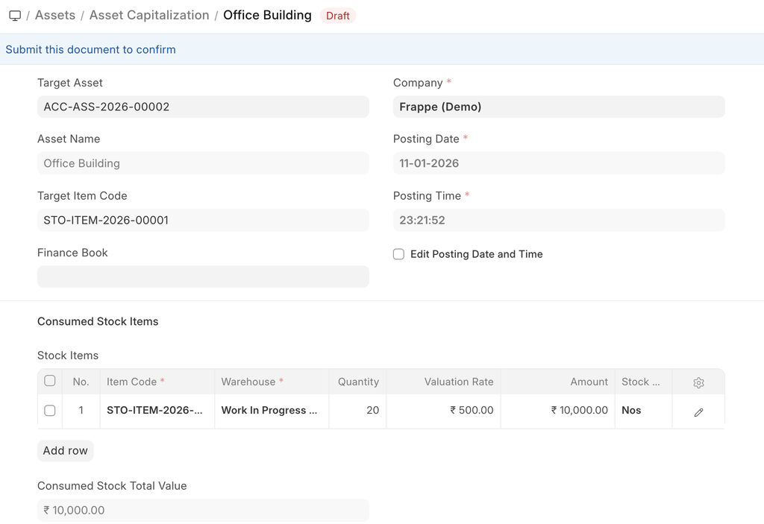Click the Work In Progress warehouse cell
764x524 pixels.
point(271,411)
